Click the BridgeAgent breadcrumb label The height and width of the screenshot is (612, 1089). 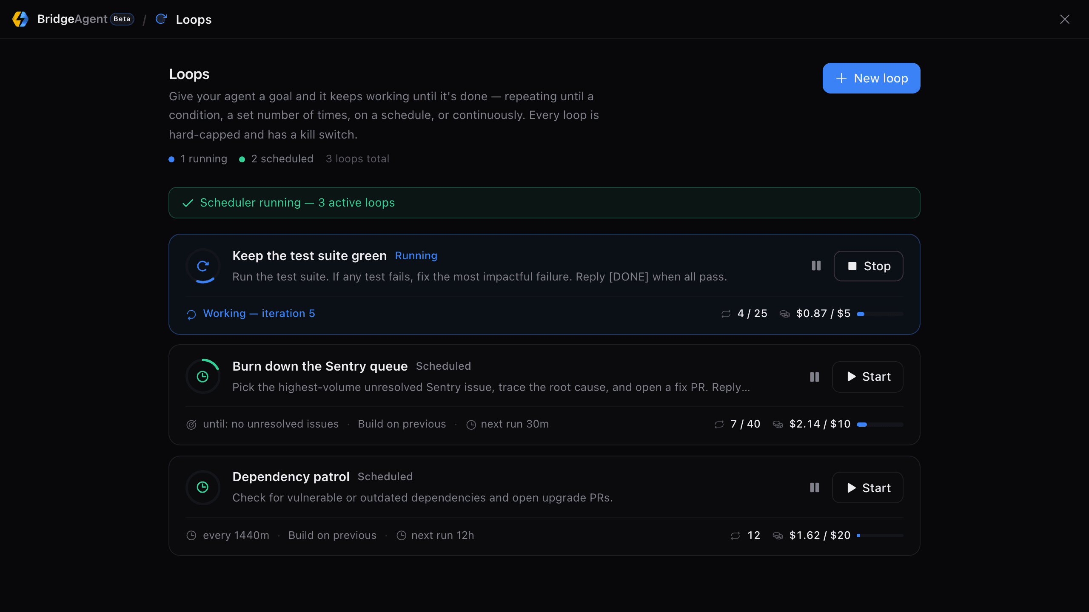[x=72, y=19]
